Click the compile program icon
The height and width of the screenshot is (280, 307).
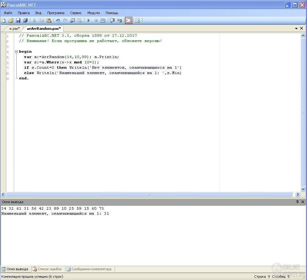pyautogui.click(x=103, y=20)
